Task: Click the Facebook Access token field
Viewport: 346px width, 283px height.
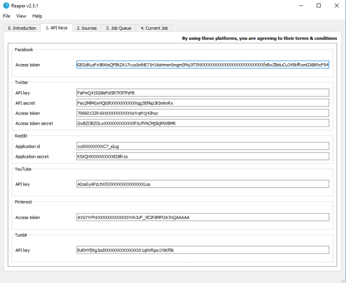Action: (x=202, y=65)
